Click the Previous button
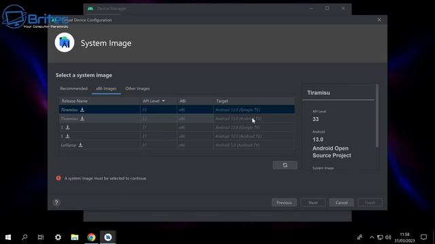Viewport: 435px width, 244px height. [284, 203]
